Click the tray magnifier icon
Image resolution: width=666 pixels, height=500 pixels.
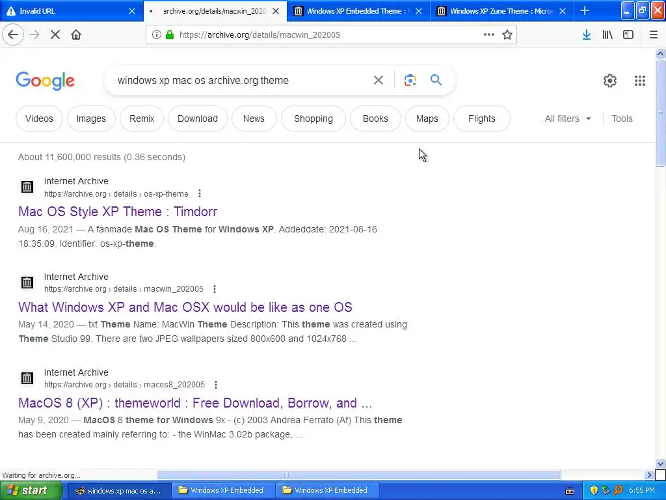pos(618,490)
